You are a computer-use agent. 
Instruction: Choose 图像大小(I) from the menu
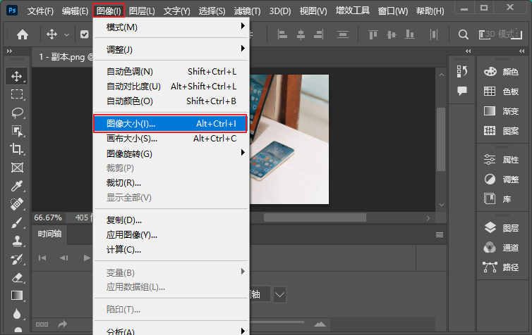click(171, 123)
